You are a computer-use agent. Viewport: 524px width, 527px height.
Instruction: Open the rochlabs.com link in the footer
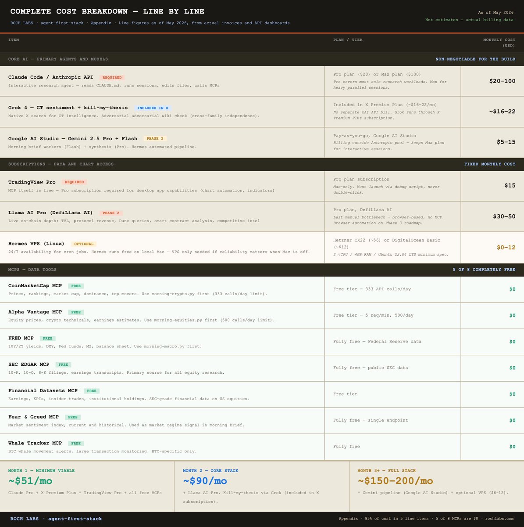coord(499,519)
